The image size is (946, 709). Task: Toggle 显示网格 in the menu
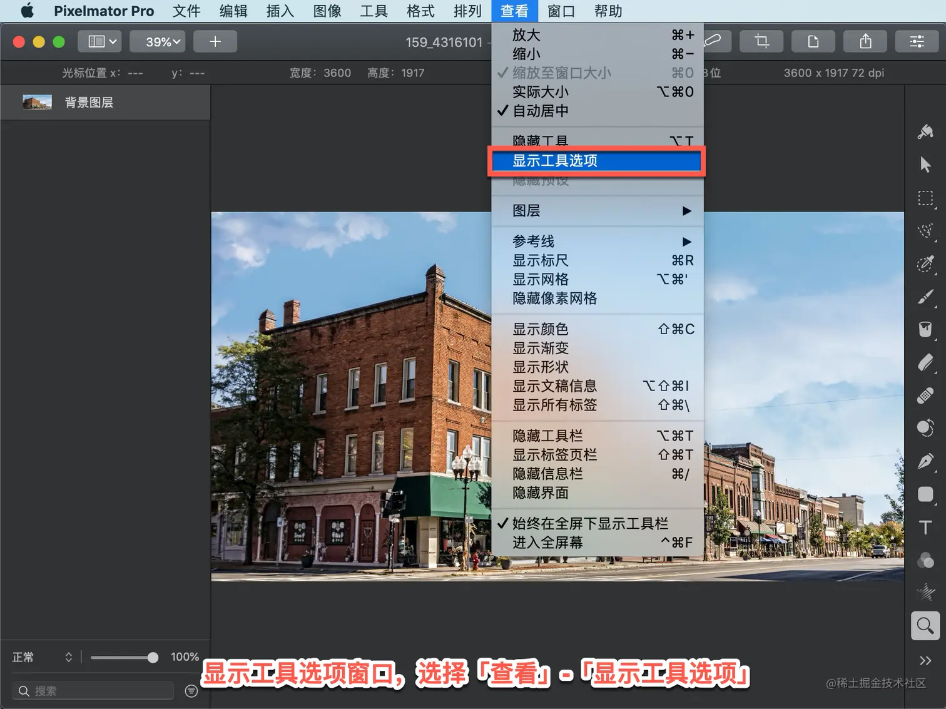[598, 279]
